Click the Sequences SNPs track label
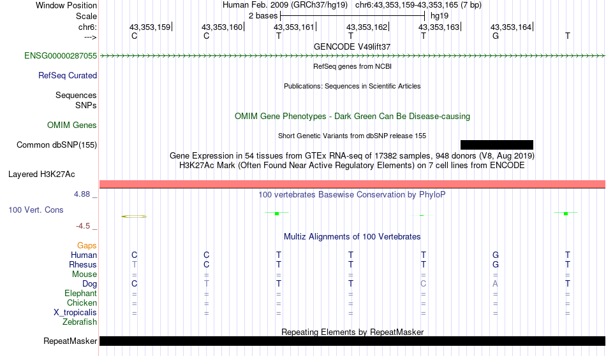The width and height of the screenshot is (606, 356). click(76, 100)
